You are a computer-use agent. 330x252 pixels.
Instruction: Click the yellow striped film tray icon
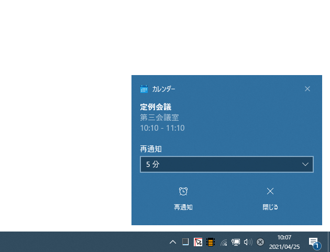211,242
